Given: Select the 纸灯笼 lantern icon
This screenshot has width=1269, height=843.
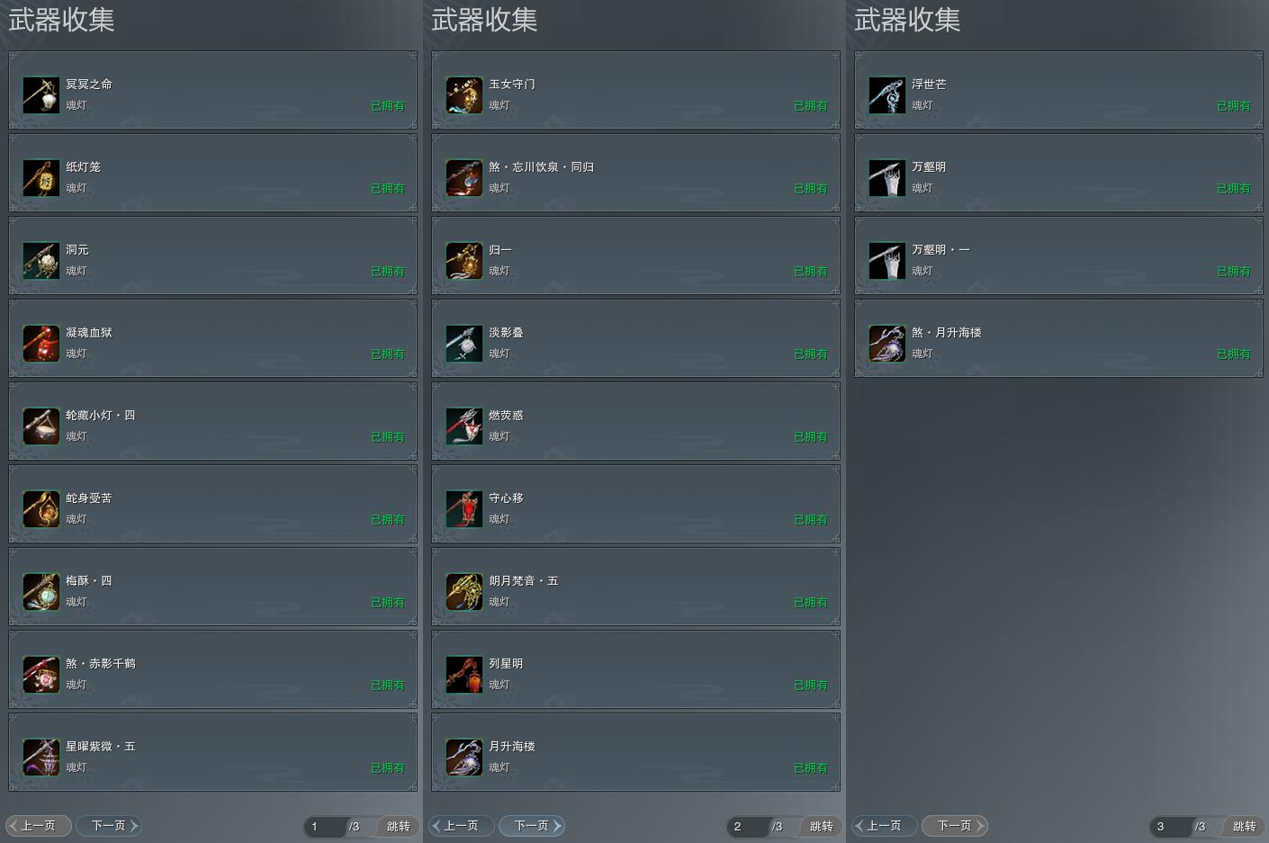Looking at the screenshot, I should pos(41,178).
